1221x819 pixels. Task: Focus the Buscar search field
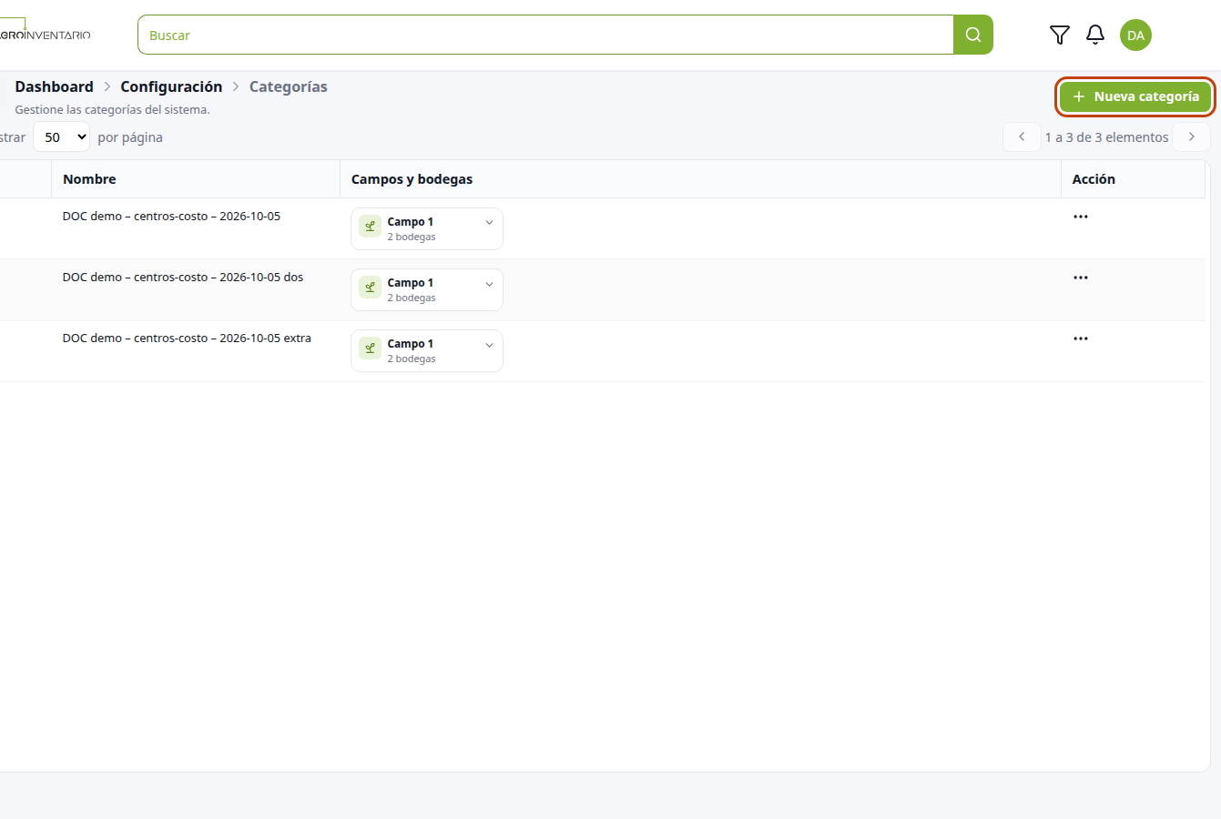click(x=545, y=35)
